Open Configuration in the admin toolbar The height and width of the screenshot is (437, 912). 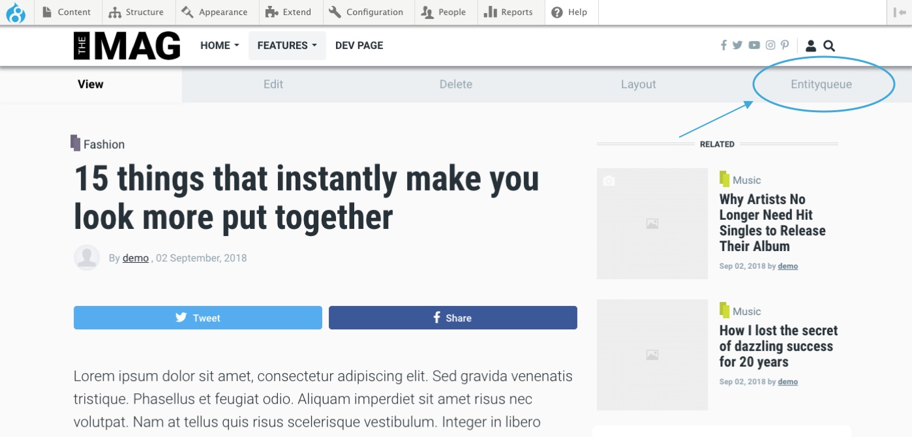[x=369, y=12]
